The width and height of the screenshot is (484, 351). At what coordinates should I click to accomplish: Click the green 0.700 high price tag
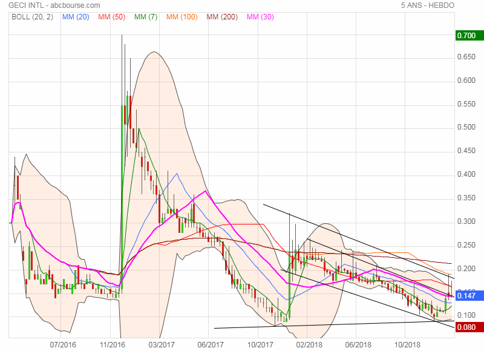469,36
